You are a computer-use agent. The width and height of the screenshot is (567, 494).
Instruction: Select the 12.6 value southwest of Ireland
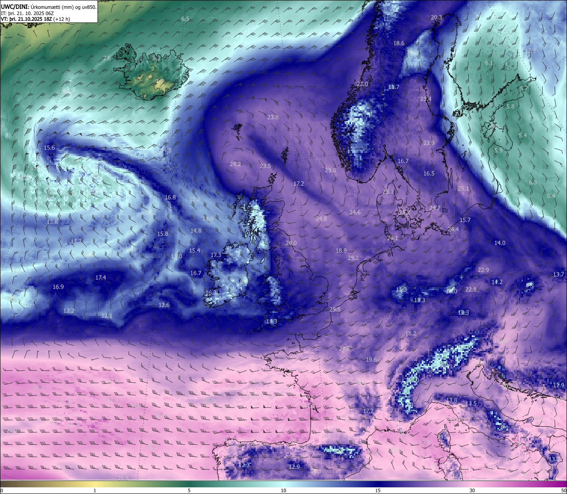click(164, 305)
